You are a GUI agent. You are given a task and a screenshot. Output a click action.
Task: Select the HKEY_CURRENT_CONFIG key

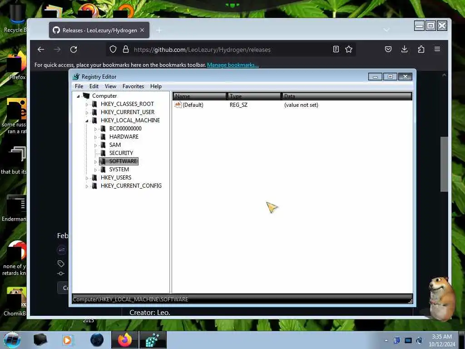131,186
